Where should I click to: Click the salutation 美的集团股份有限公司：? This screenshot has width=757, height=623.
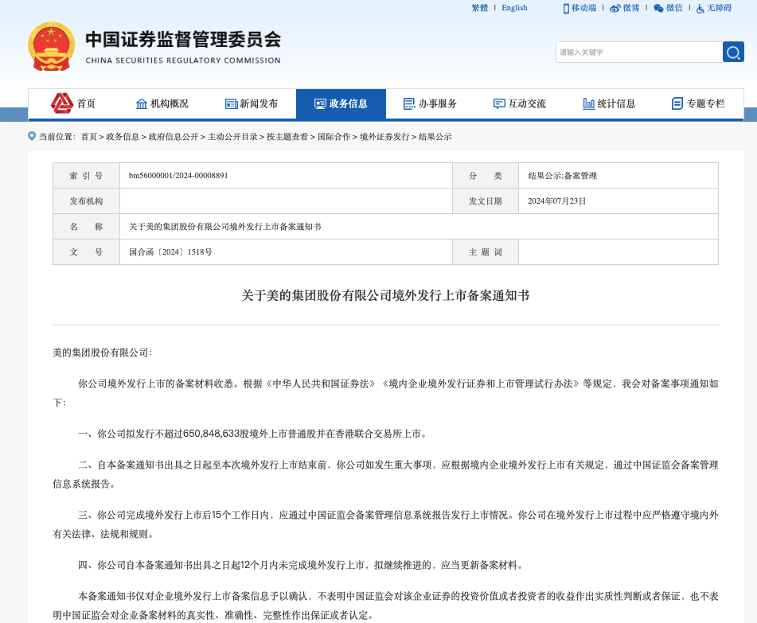point(103,352)
